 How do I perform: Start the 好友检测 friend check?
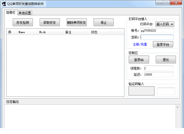[23, 22]
